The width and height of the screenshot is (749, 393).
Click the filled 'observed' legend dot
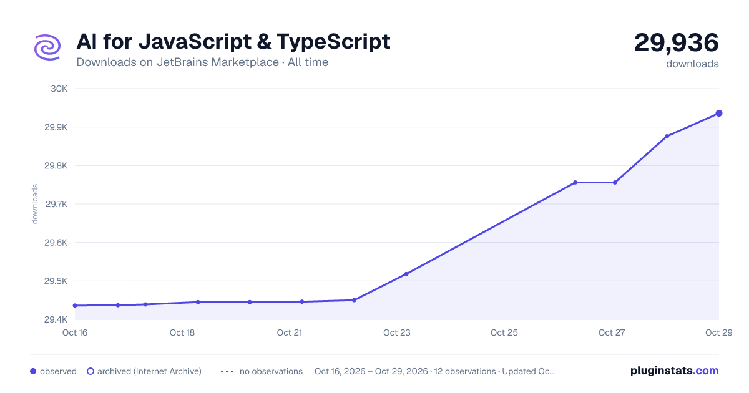coord(33,371)
